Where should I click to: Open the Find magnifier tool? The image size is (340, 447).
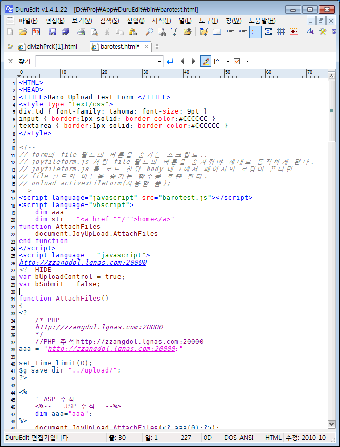[x=149, y=32]
